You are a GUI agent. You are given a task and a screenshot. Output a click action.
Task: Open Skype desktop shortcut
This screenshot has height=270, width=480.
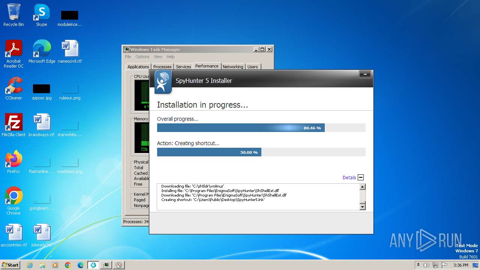click(41, 15)
